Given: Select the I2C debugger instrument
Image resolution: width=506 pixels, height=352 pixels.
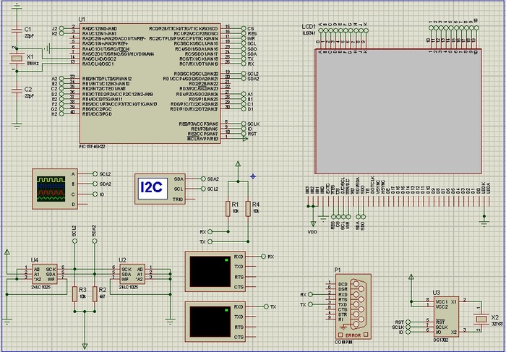Looking at the screenshot, I should point(160,188).
